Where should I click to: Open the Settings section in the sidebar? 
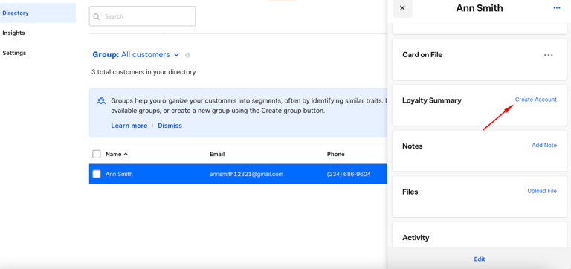14,53
